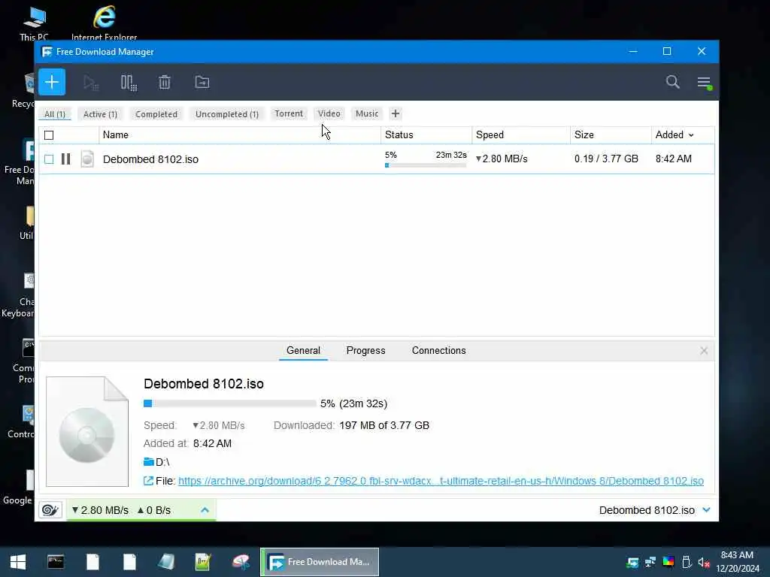The width and height of the screenshot is (770, 577).
Task: Sort by the Added column arrow
Action: [691, 135]
